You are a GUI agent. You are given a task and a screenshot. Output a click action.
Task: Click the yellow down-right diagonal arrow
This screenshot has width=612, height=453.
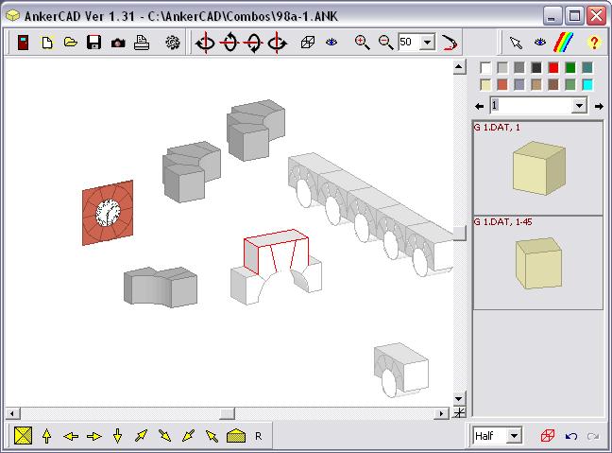[x=164, y=435]
